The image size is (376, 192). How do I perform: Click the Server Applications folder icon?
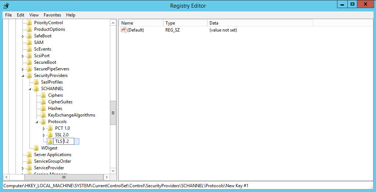pyautogui.click(x=29, y=155)
